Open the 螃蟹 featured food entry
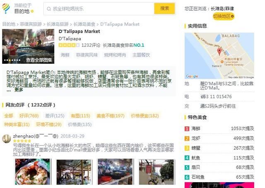Image resolution: width=265 pixels, height=188 pixels. click(196, 148)
